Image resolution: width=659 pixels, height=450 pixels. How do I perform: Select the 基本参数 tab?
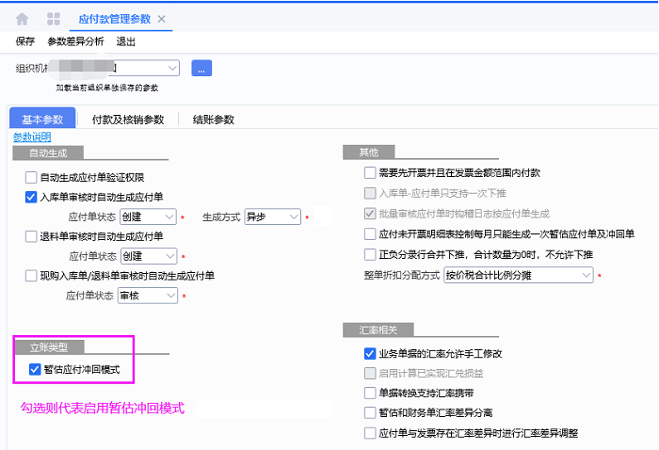coord(42,120)
